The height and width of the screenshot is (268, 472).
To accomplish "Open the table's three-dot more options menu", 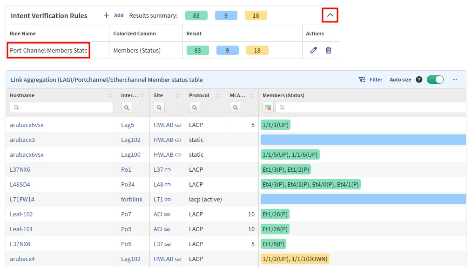I will (x=455, y=80).
